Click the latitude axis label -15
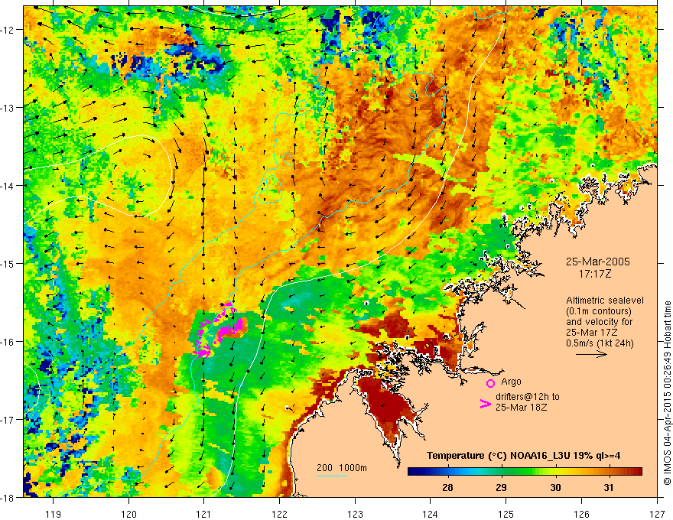The height and width of the screenshot is (520, 673). (x=8, y=263)
